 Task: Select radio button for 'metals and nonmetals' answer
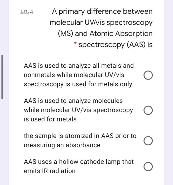pos(148,75)
